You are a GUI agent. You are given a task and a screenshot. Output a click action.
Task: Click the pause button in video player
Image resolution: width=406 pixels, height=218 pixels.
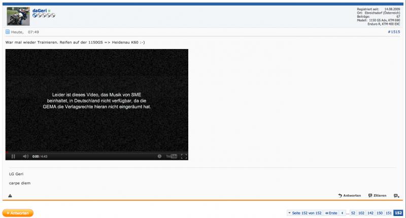(13, 156)
